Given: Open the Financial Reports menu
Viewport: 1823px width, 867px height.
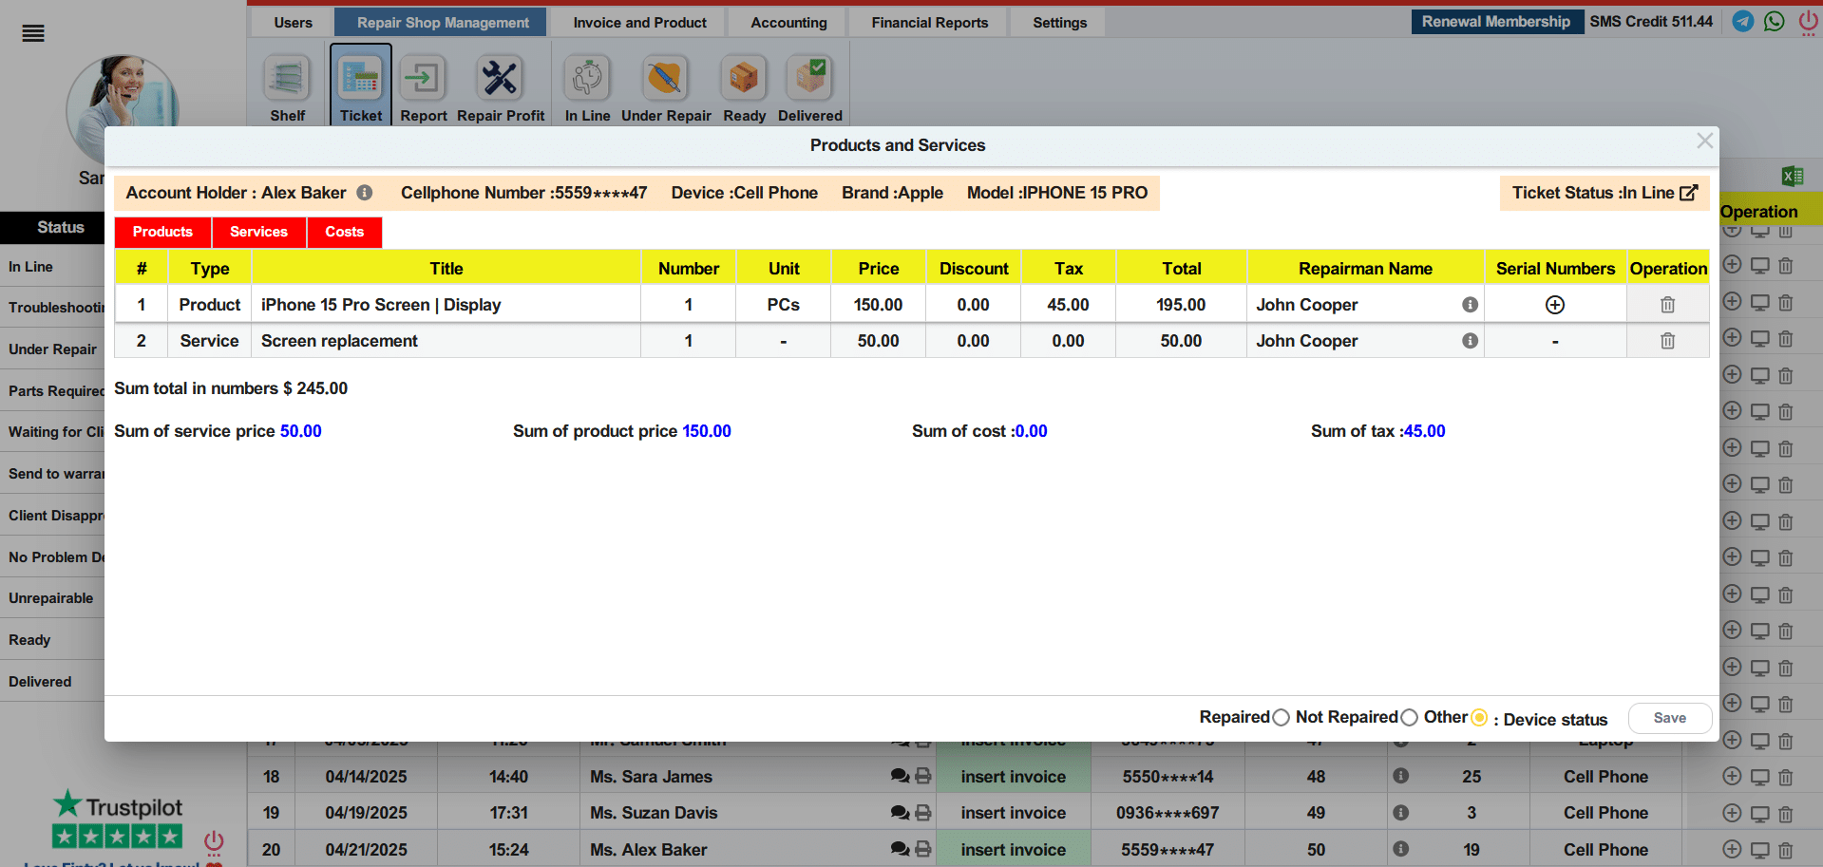Looking at the screenshot, I should (929, 23).
